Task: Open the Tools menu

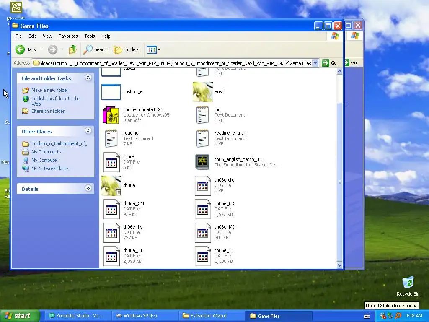Action: [x=90, y=36]
